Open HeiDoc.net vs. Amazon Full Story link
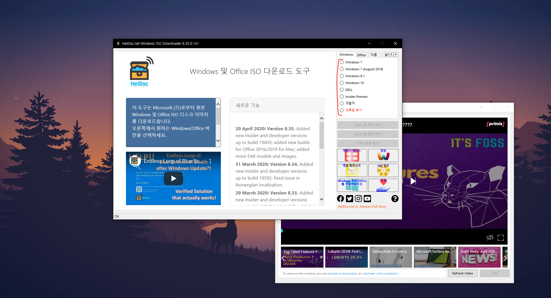The height and width of the screenshot is (298, 551). (x=362, y=207)
